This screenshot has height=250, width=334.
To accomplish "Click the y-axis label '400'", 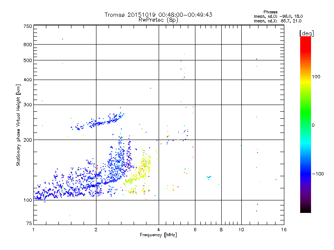I will [x=28, y=80].
